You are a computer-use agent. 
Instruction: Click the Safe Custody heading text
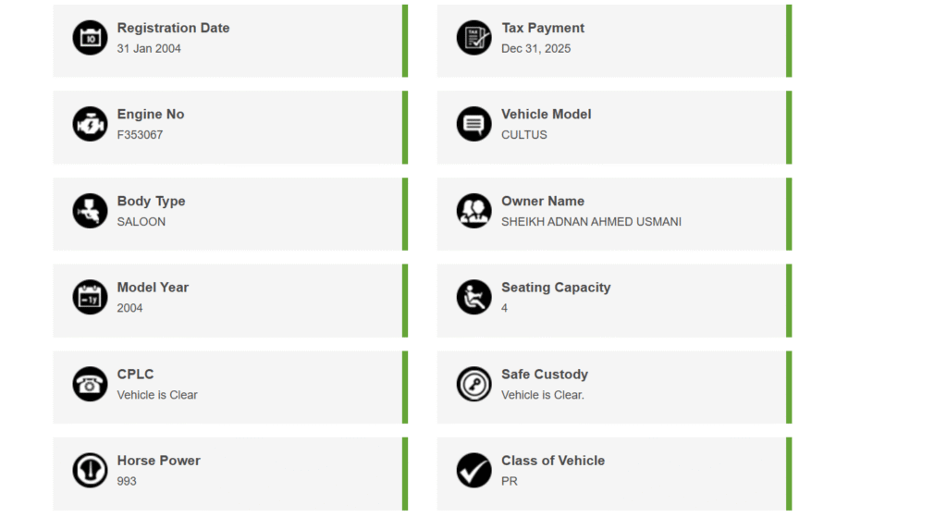544,375
